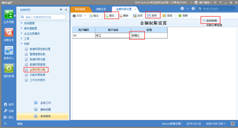Click the 4006-600-588 hotline in status bar

tap(216, 124)
